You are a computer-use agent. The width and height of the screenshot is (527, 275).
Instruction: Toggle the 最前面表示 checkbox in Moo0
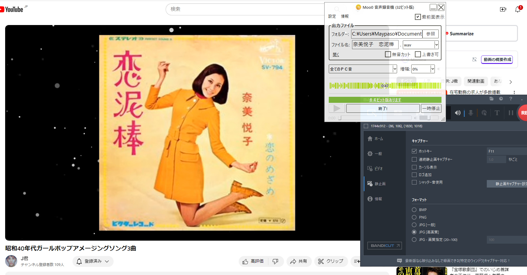coord(418,17)
